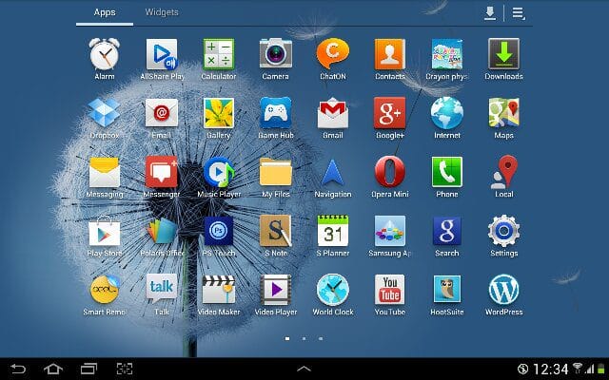Tap the battery status icon
The height and width of the screenshot is (380, 609).
pos(601,369)
